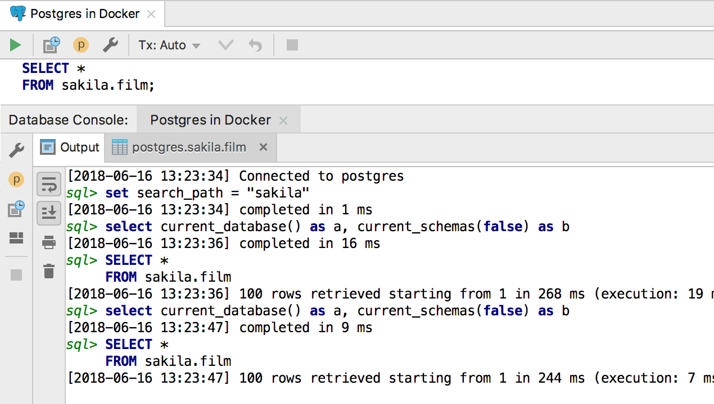Click the '100 rows retrieved' line with 268 ms
714x404 pixels.
point(390,294)
